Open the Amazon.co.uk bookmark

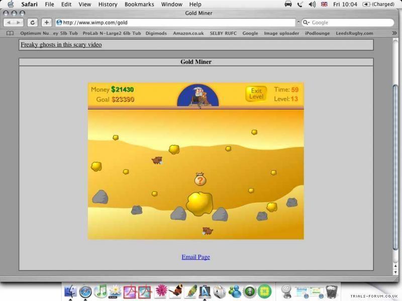point(188,33)
